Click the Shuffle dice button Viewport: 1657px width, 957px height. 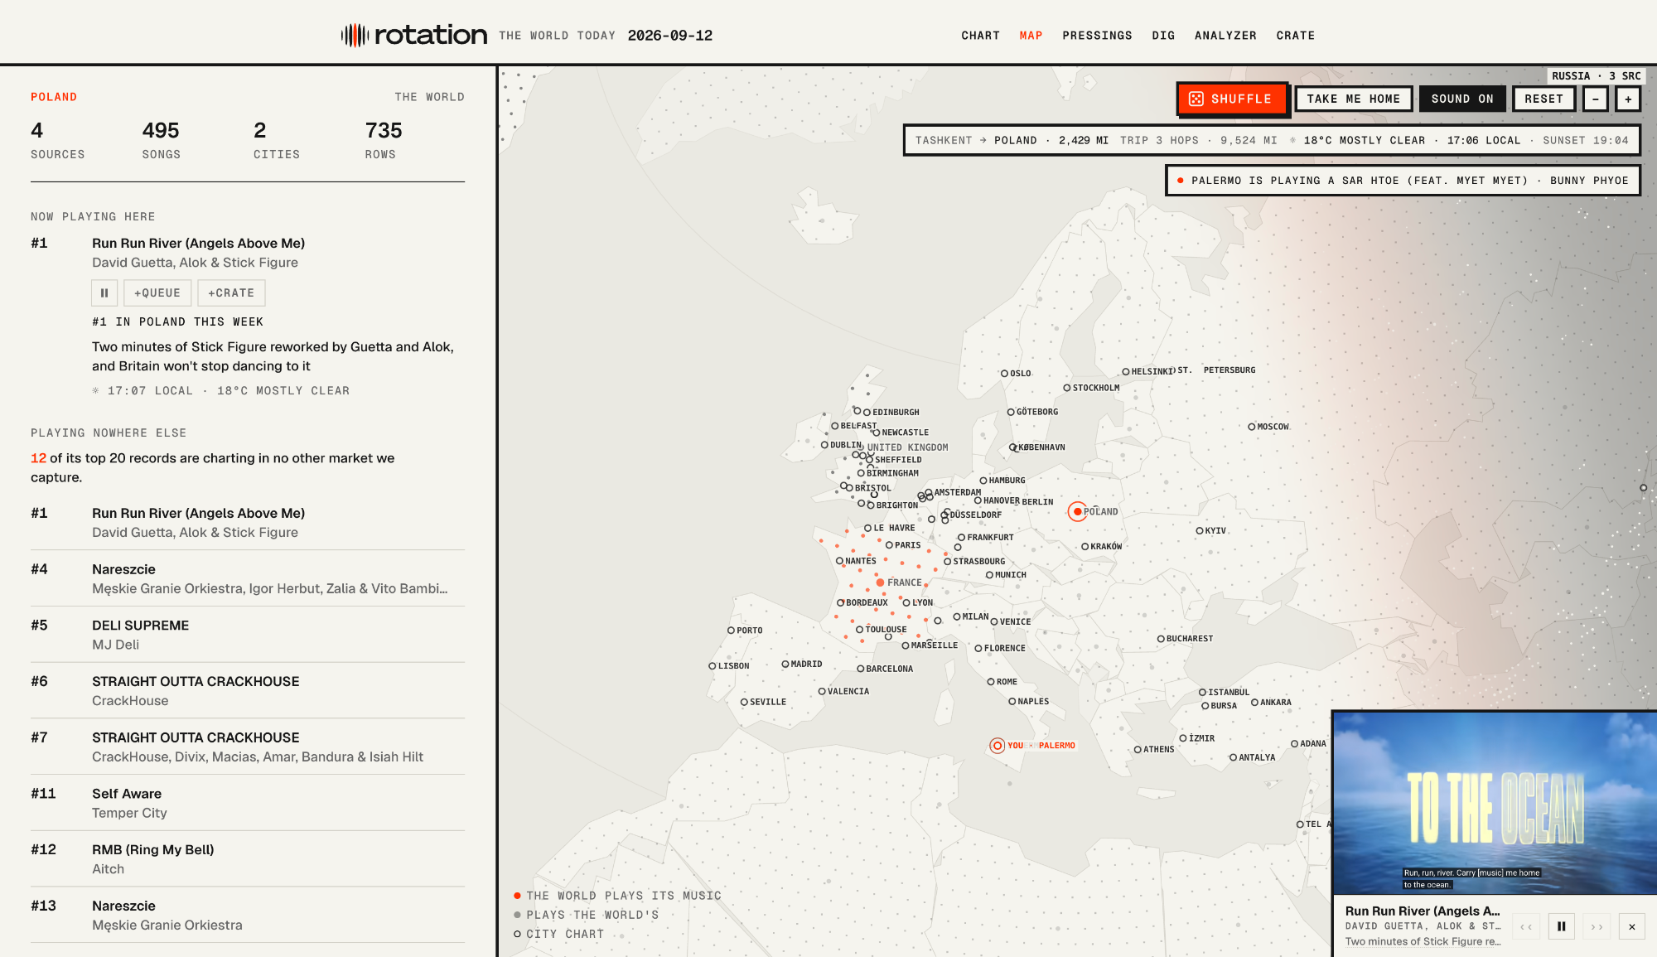tap(1232, 99)
